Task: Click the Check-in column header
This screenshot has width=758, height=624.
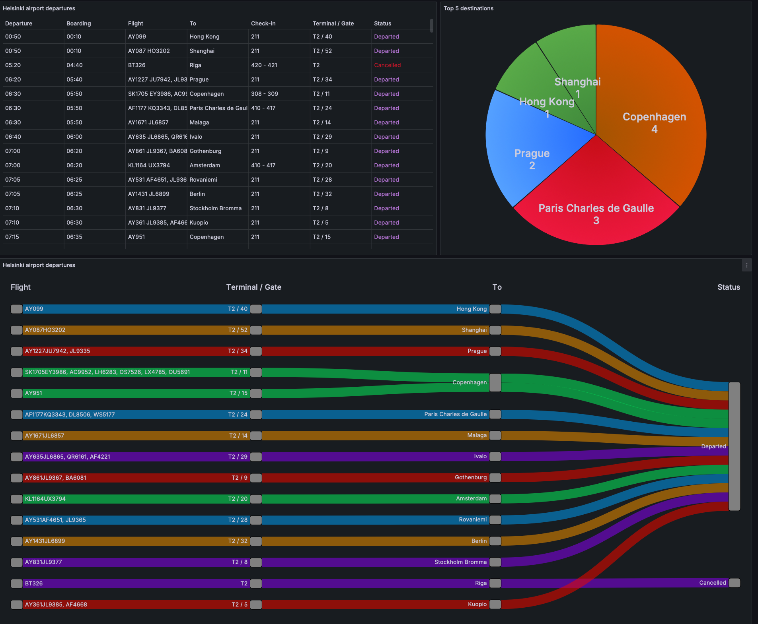Action: pos(263,23)
